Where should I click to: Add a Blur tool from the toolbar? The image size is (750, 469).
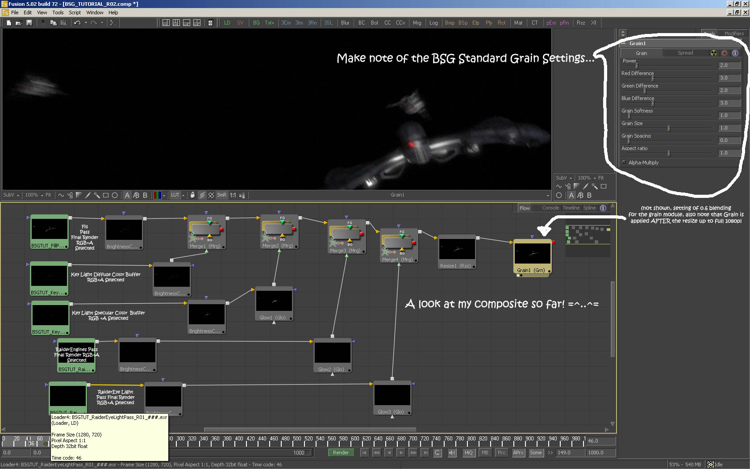click(x=345, y=23)
